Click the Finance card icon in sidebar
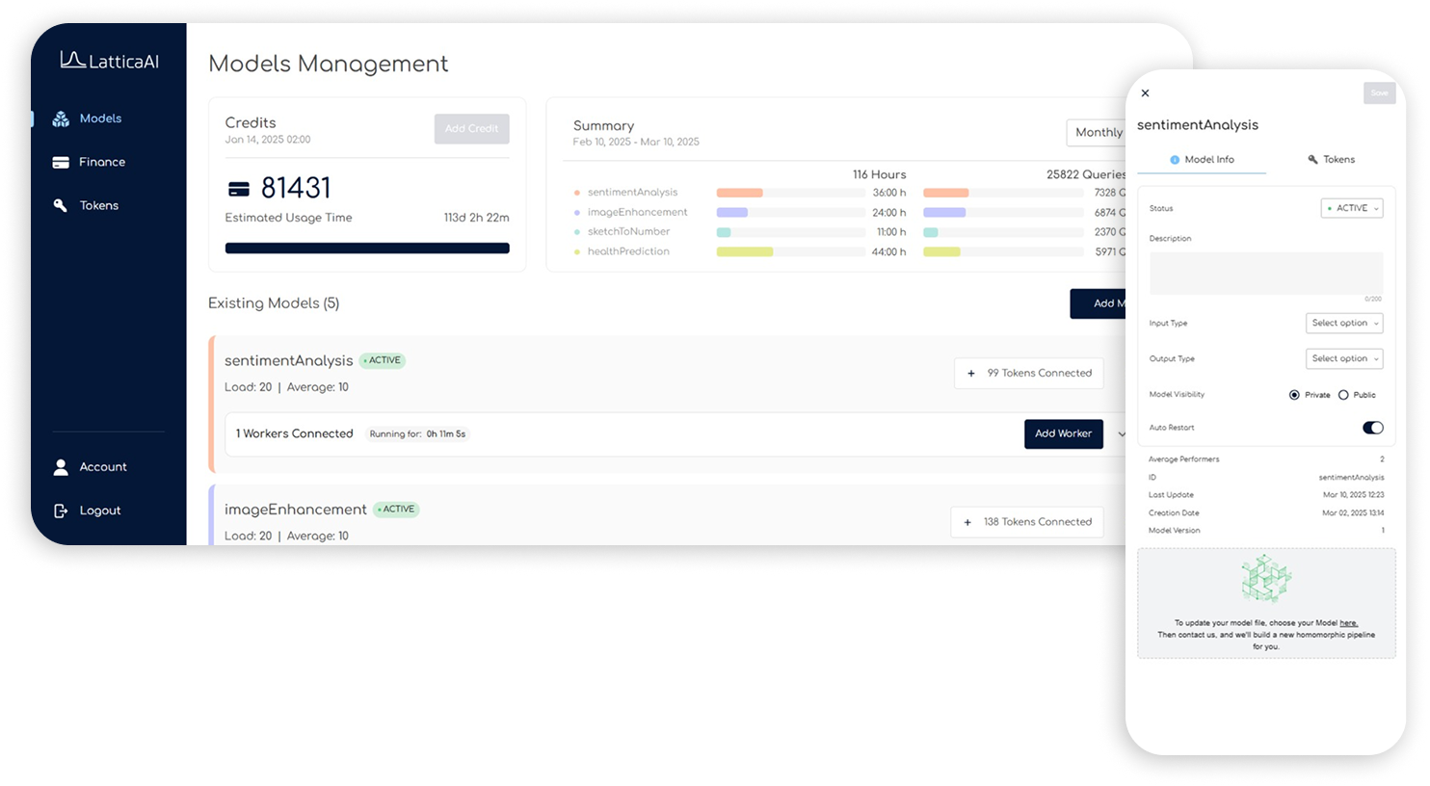 click(61, 163)
